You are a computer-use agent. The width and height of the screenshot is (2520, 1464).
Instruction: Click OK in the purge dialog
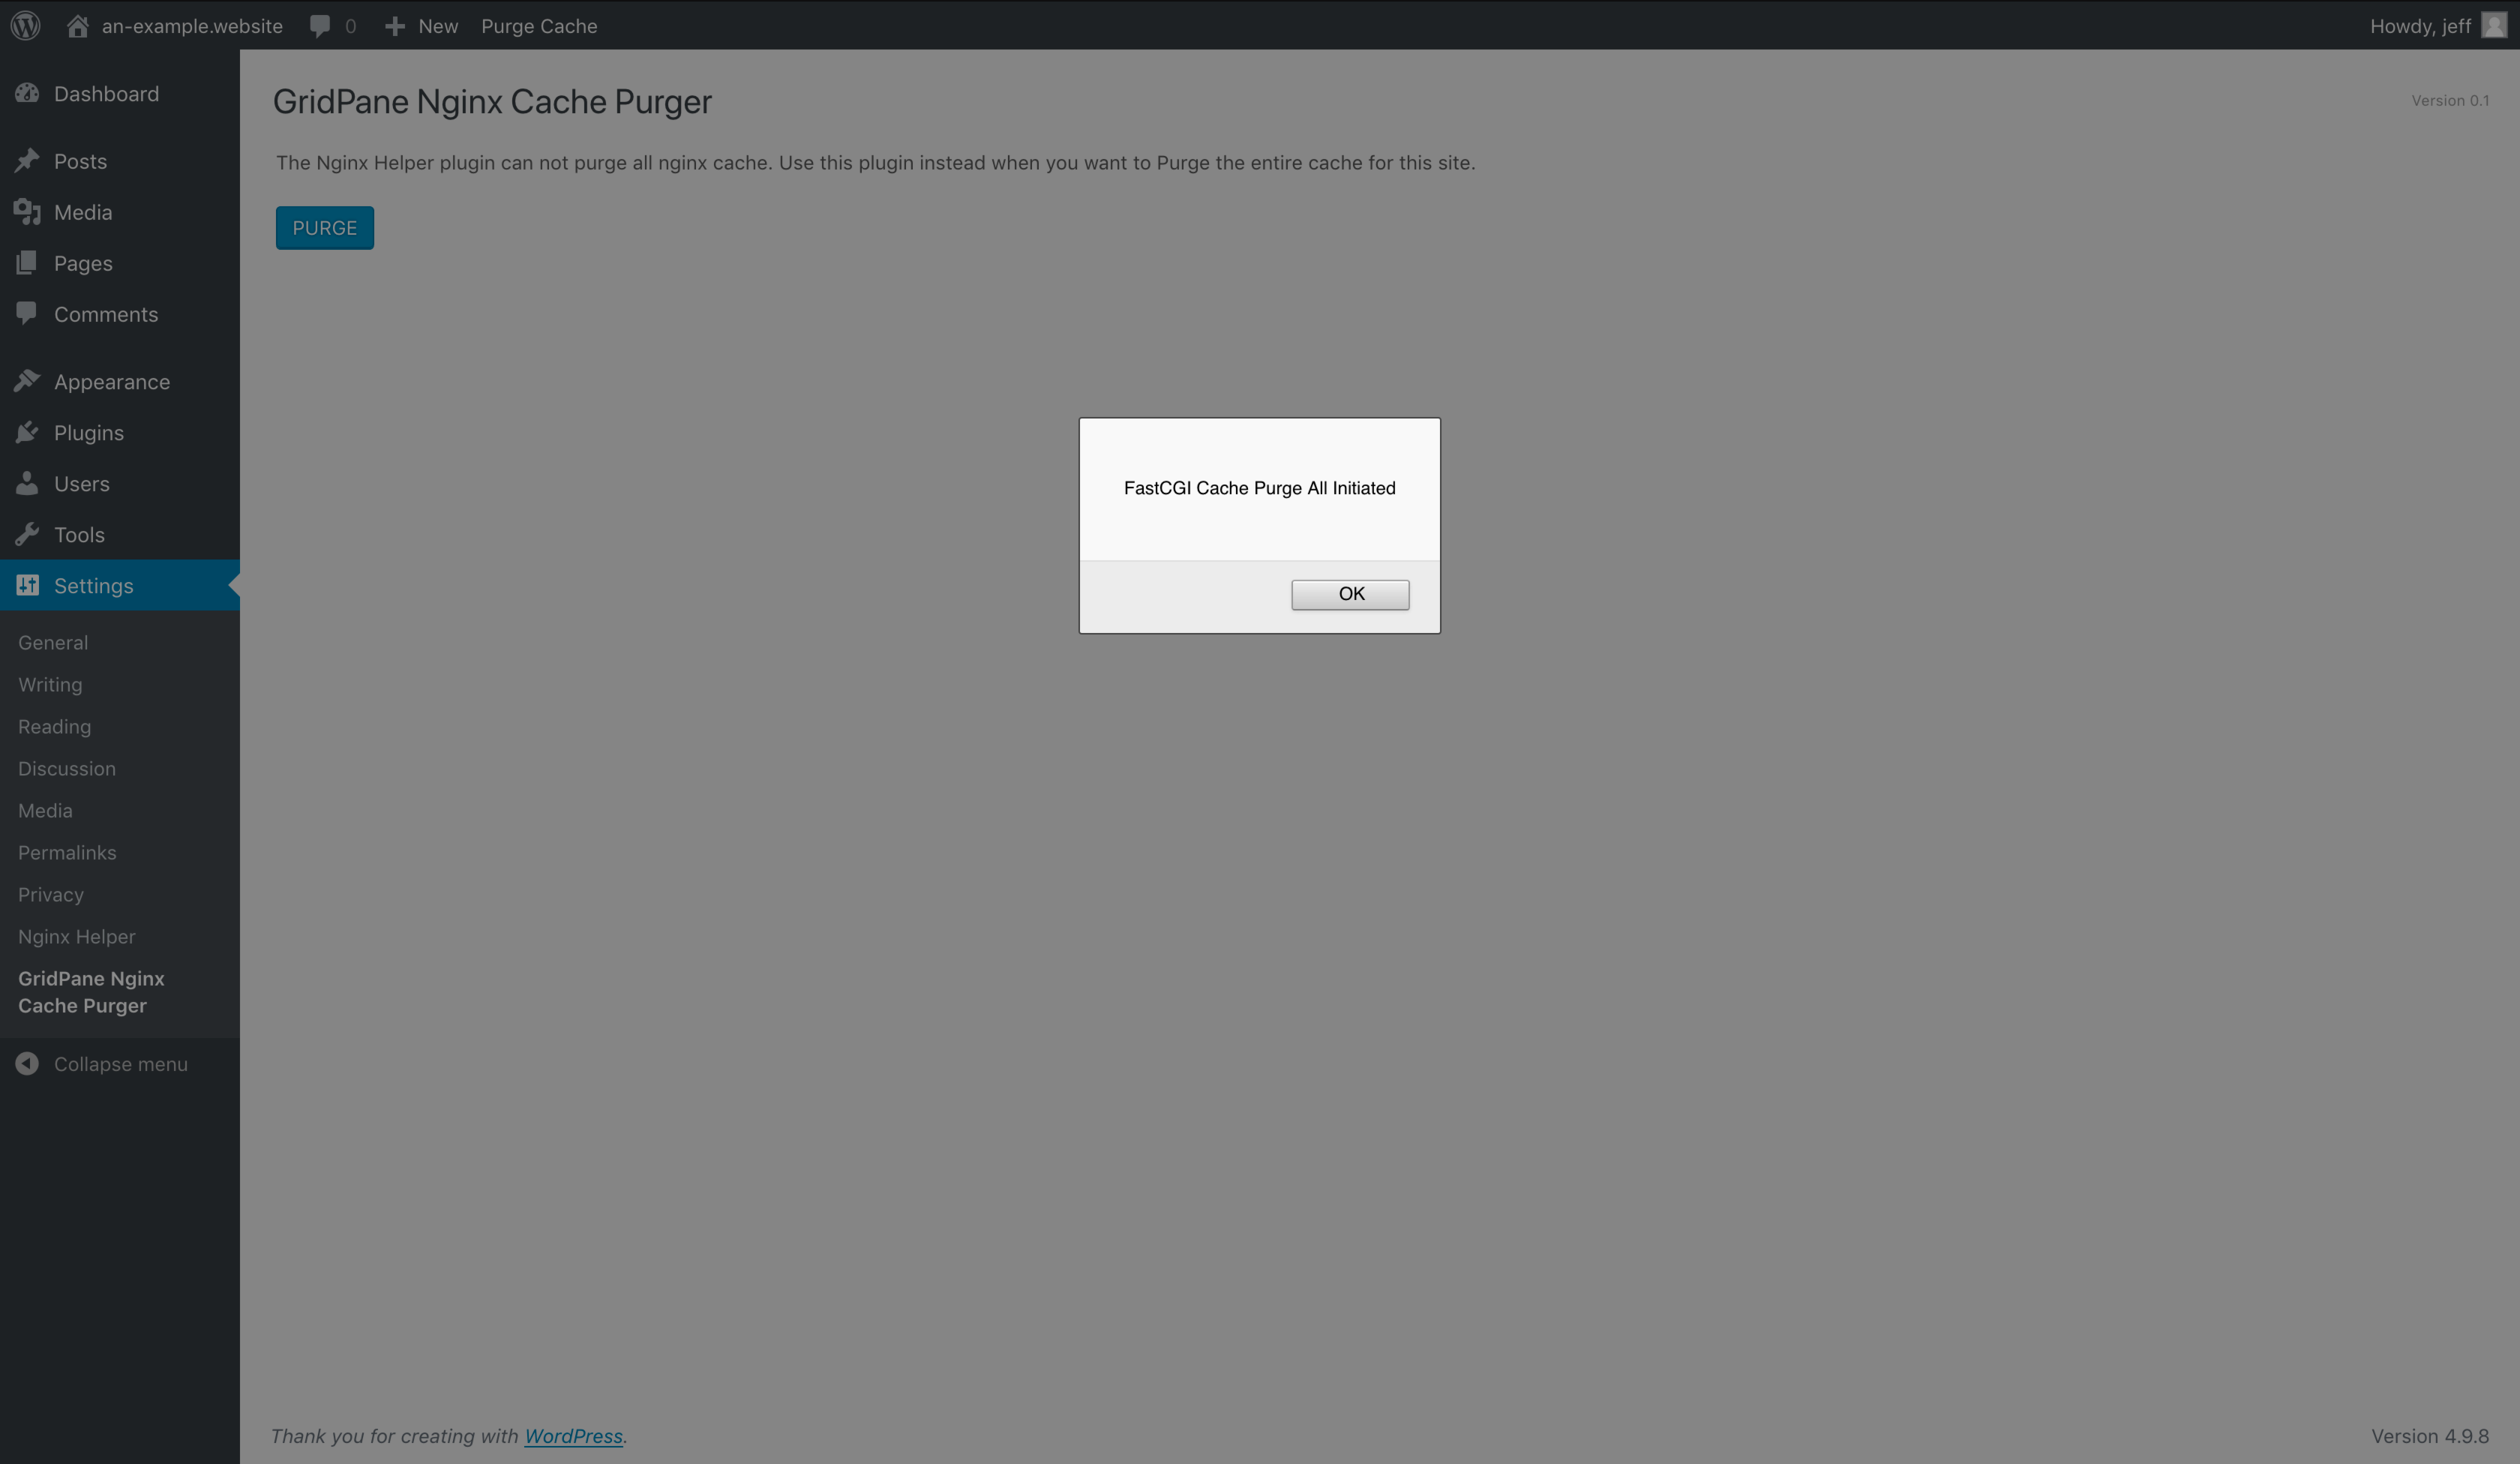click(x=1350, y=594)
